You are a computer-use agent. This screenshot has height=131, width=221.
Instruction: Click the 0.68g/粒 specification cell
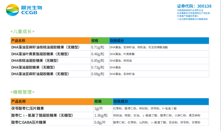point(100,74)
